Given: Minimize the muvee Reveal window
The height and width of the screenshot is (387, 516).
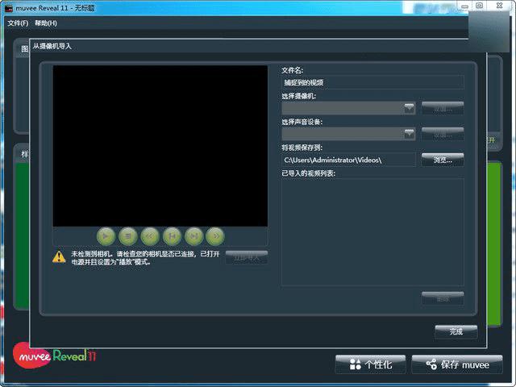Looking at the screenshot, I should point(464,6).
